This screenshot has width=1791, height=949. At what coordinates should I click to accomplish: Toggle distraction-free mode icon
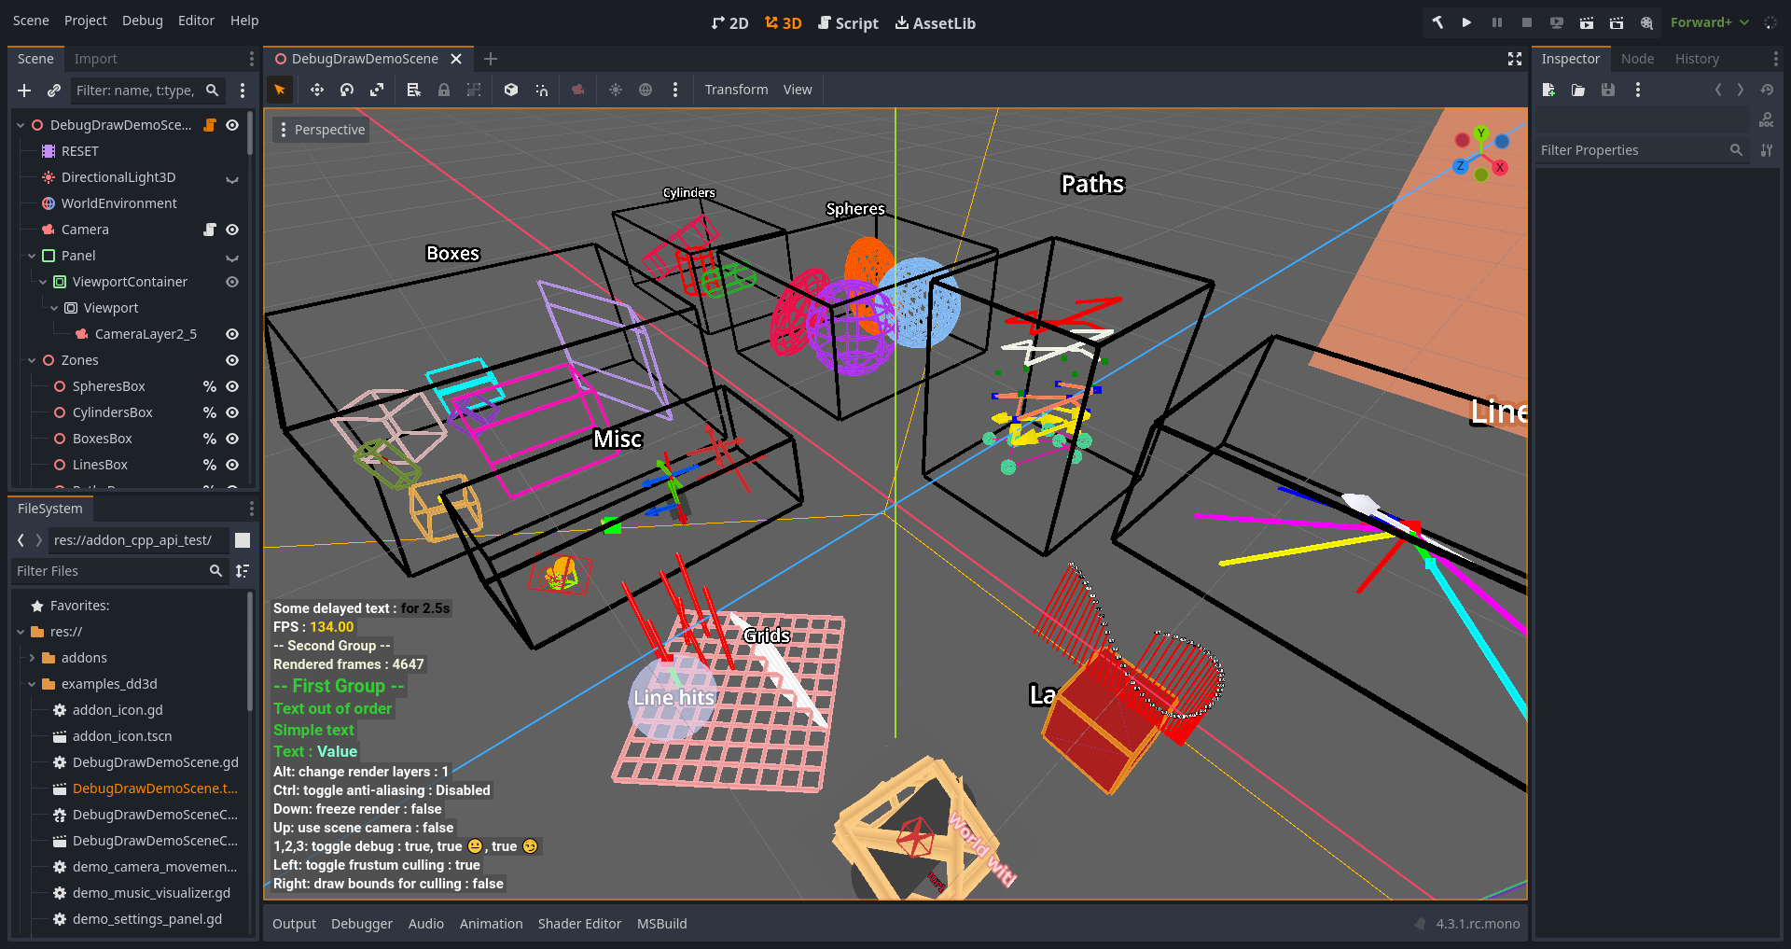coord(1515,59)
